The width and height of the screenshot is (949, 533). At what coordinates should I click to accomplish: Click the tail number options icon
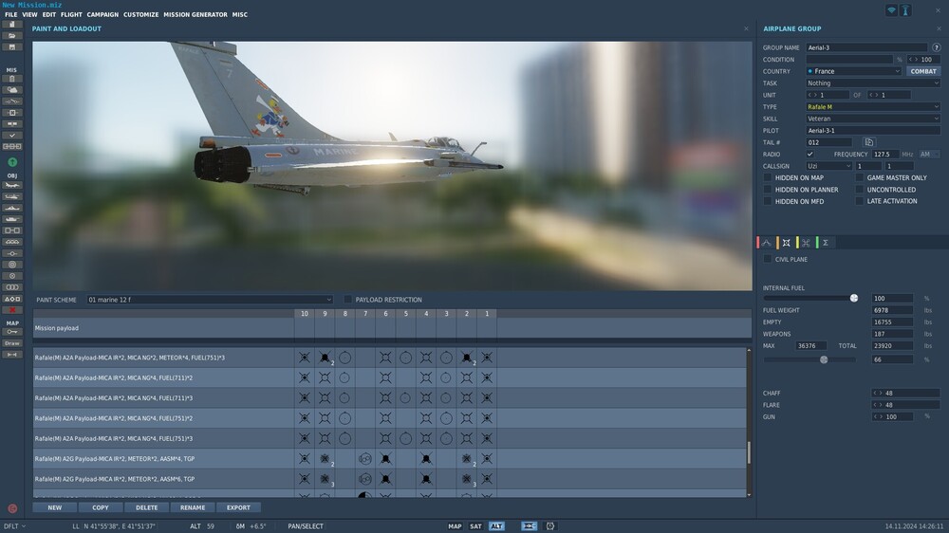coord(868,142)
